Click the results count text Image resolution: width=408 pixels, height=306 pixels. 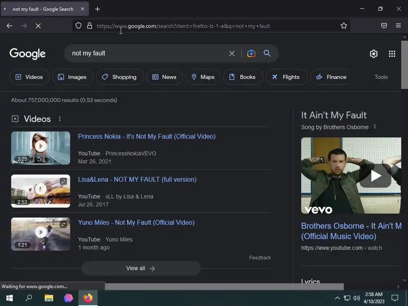click(x=64, y=100)
